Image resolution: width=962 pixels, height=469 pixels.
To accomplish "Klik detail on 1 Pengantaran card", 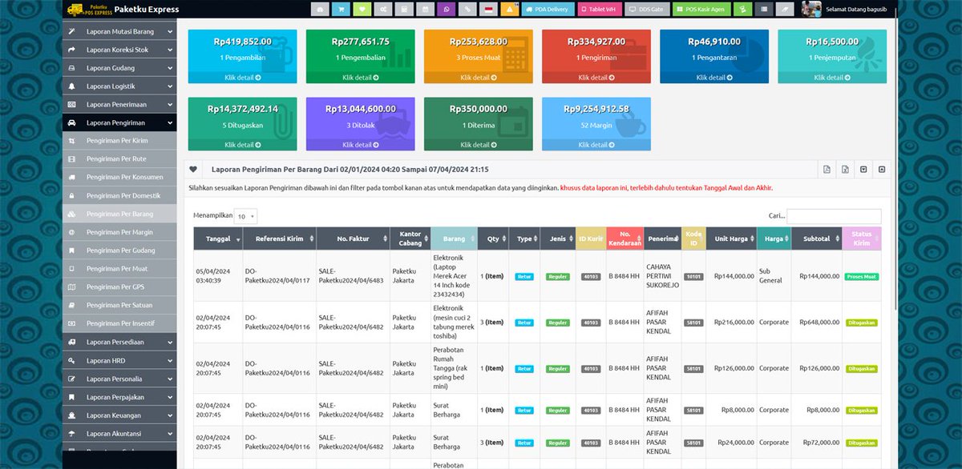I will tap(714, 78).
